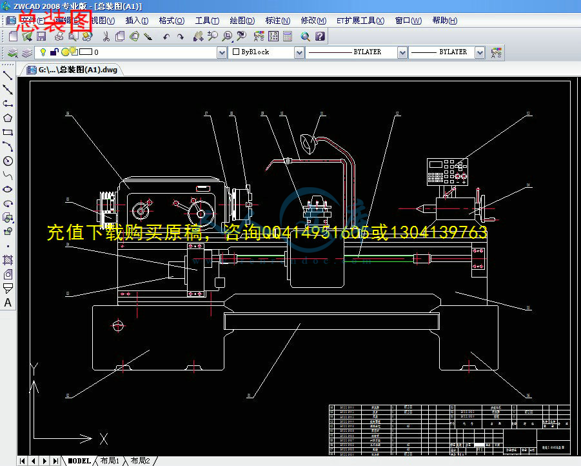Open the Layer Properties Manager icon

[x=13, y=53]
